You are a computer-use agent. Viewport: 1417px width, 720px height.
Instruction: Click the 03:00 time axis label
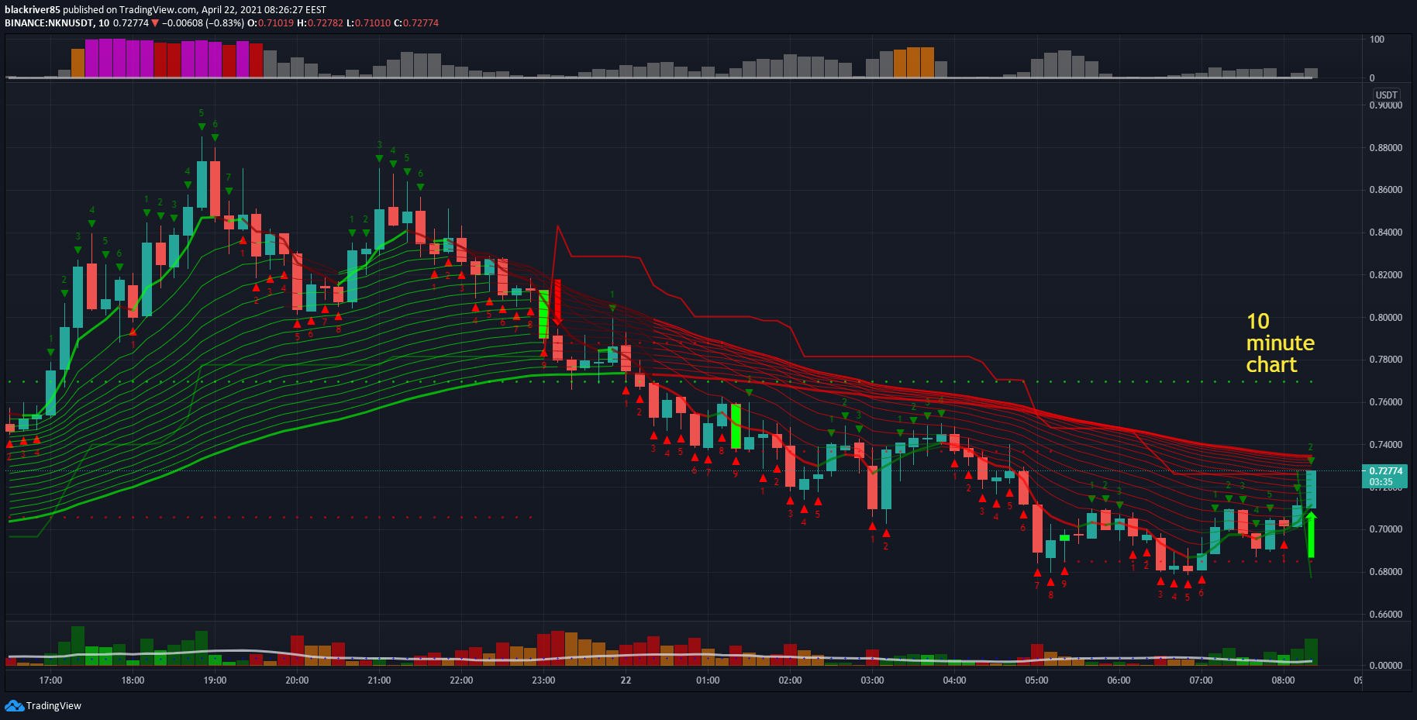coord(872,680)
